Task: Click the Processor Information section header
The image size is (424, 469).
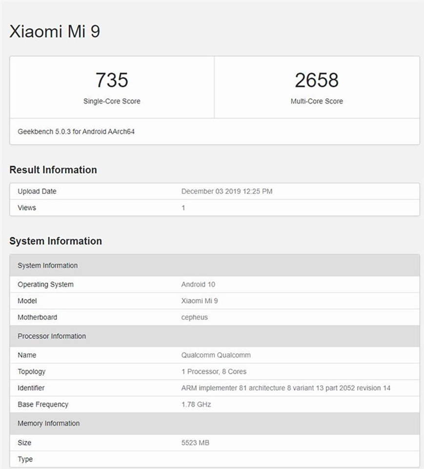Action: 215,336
